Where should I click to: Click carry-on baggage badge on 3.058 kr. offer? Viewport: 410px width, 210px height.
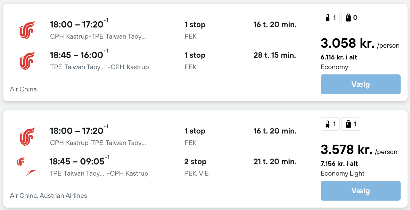pyautogui.click(x=330, y=18)
